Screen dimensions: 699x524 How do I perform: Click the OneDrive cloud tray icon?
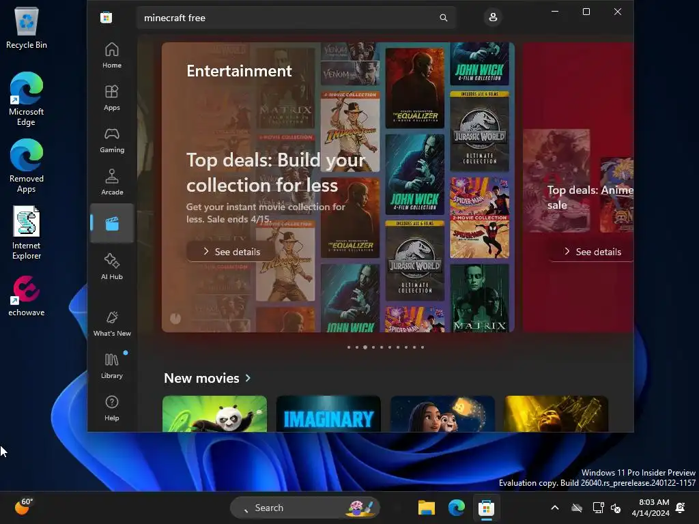tap(577, 508)
